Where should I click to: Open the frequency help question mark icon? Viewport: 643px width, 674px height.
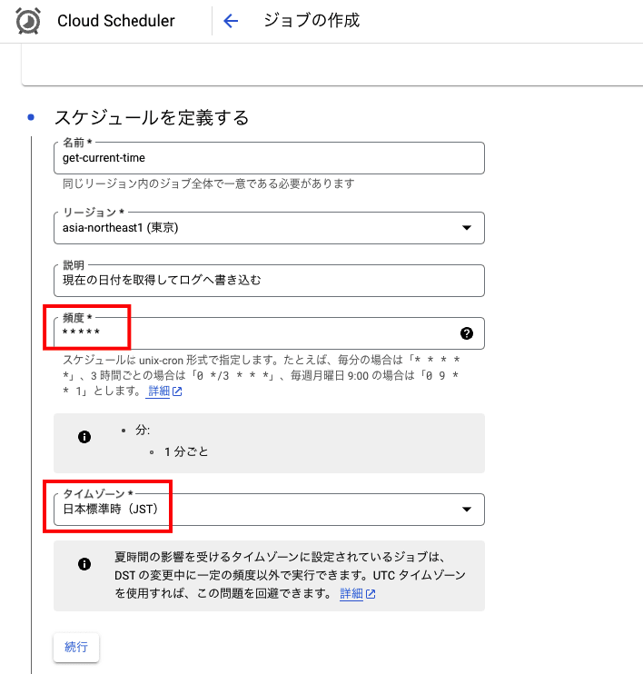coord(466,333)
